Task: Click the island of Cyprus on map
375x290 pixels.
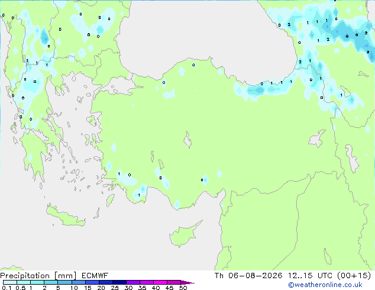Action: (x=183, y=236)
